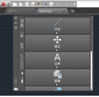Open from Web & Mobile icon
99x97 pixels.
39,4
